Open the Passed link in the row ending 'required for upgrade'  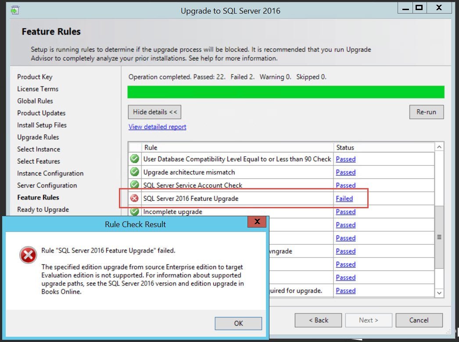pos(346,291)
